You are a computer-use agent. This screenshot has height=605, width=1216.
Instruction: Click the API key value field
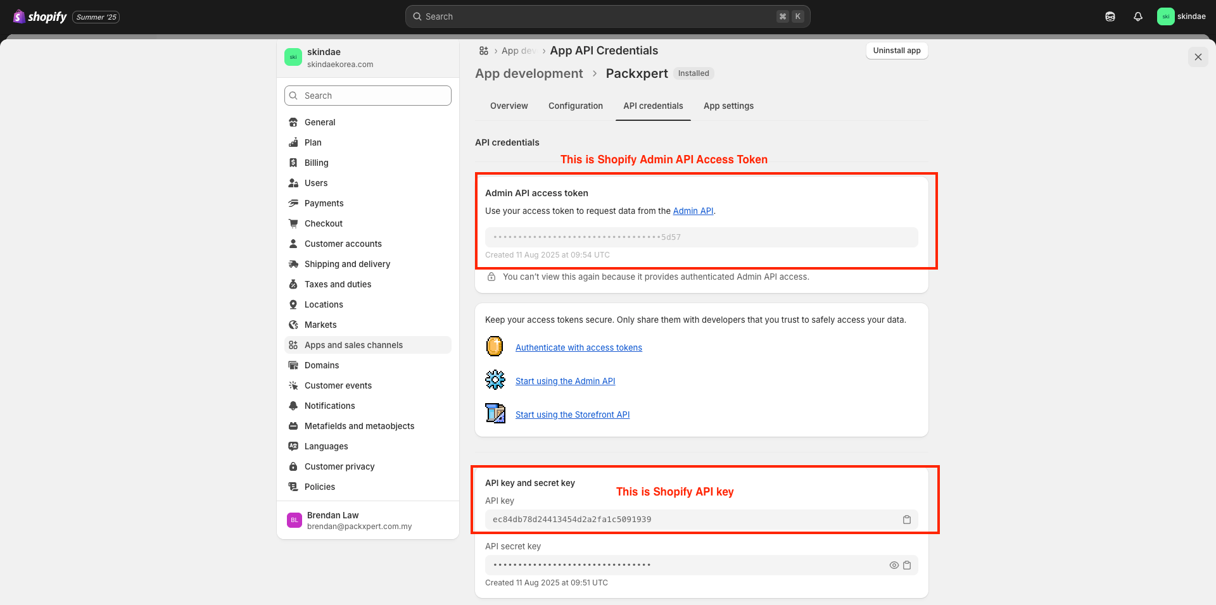click(x=702, y=520)
